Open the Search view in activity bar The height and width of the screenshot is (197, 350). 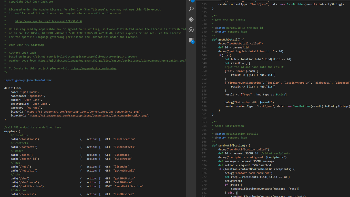(x=191, y=9)
